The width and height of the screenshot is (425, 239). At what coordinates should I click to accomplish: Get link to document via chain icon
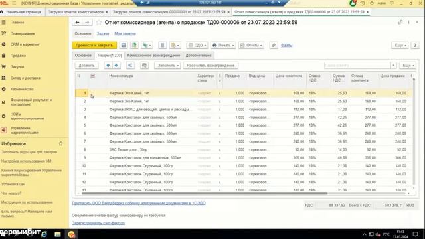pyautogui.click(x=400, y=22)
